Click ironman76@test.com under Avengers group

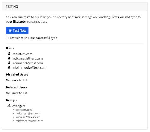tap(28, 117)
